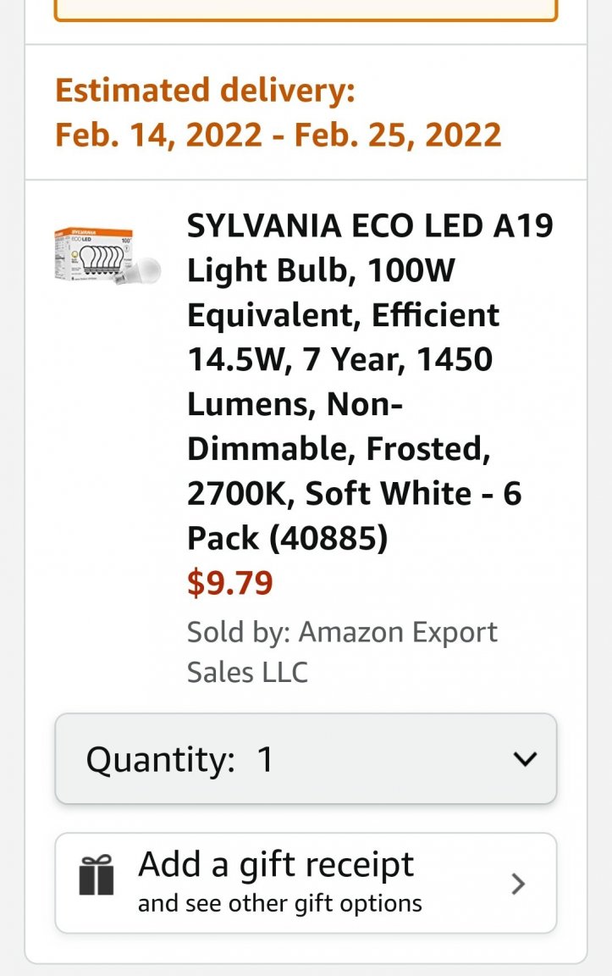This screenshot has height=976, width=612.
Task: Select the quantity value 1
Action: pyautogui.click(x=265, y=759)
